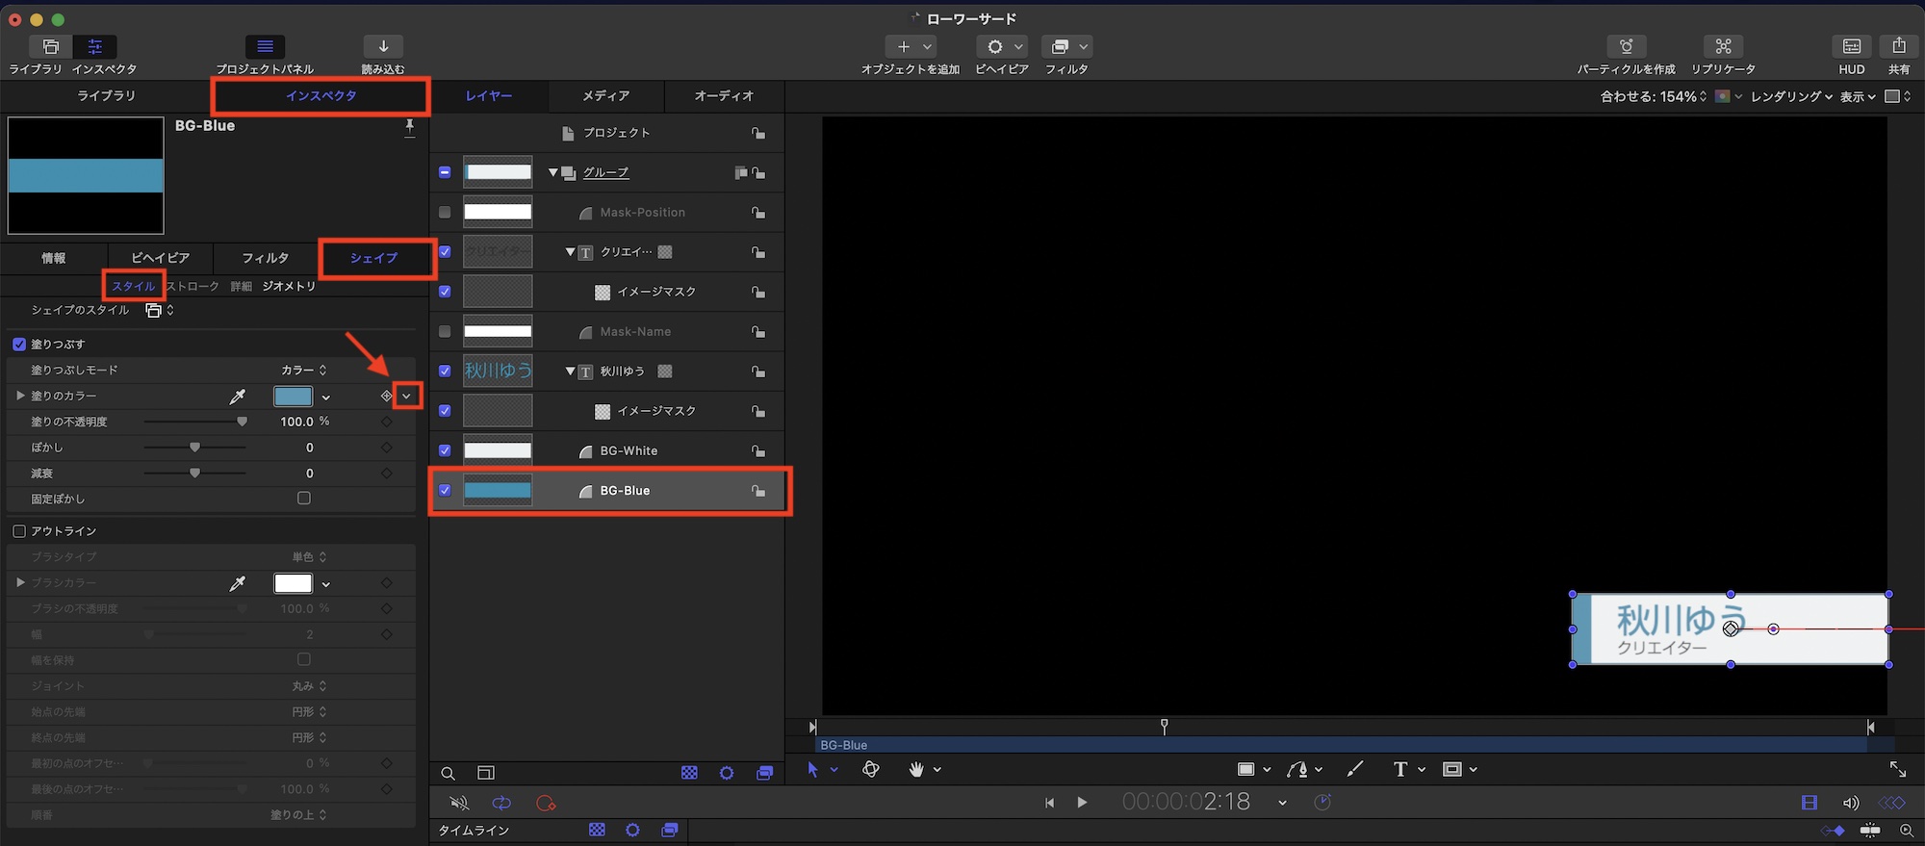Hide the BG-White layer via its checkbox
The image size is (1925, 846).
pyautogui.click(x=445, y=450)
